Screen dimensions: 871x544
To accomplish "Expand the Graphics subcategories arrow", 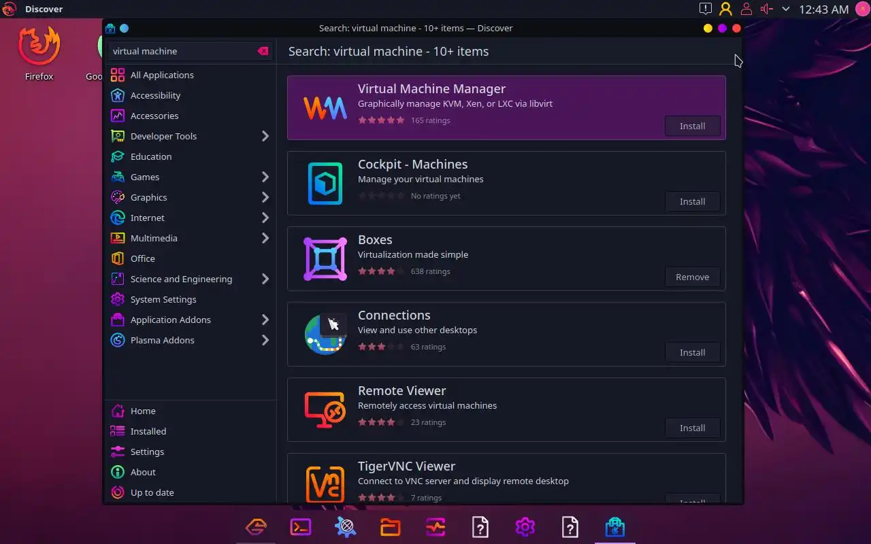I will click(265, 197).
